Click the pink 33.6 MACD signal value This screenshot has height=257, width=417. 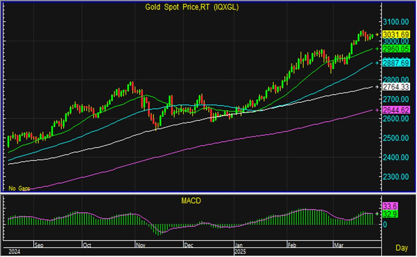pos(390,206)
